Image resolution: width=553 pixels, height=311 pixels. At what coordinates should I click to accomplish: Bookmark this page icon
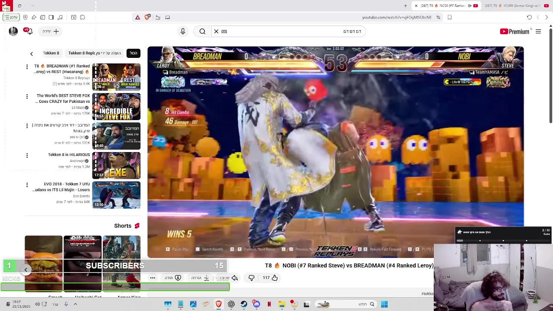tap(450, 17)
